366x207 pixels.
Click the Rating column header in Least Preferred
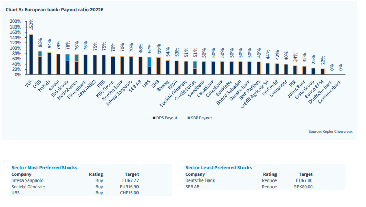(x=270, y=174)
